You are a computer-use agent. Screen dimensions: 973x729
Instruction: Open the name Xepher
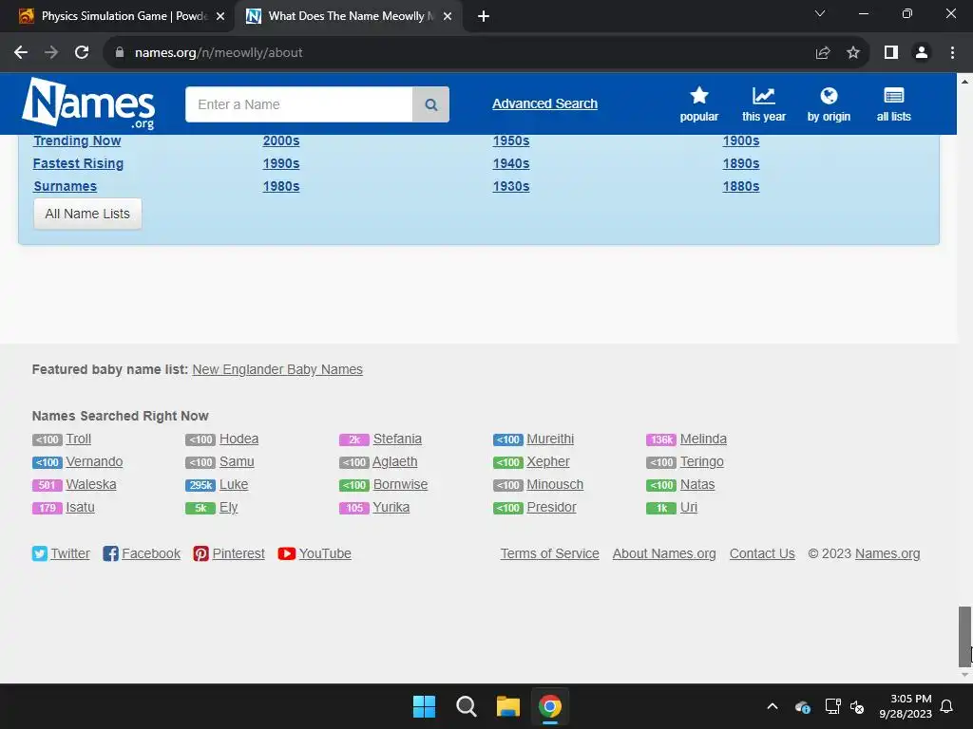548,462
